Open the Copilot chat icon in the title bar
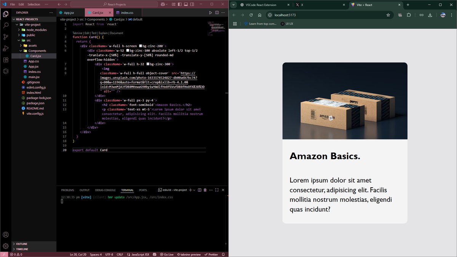This screenshot has width=457, height=257. (x=163, y=5)
